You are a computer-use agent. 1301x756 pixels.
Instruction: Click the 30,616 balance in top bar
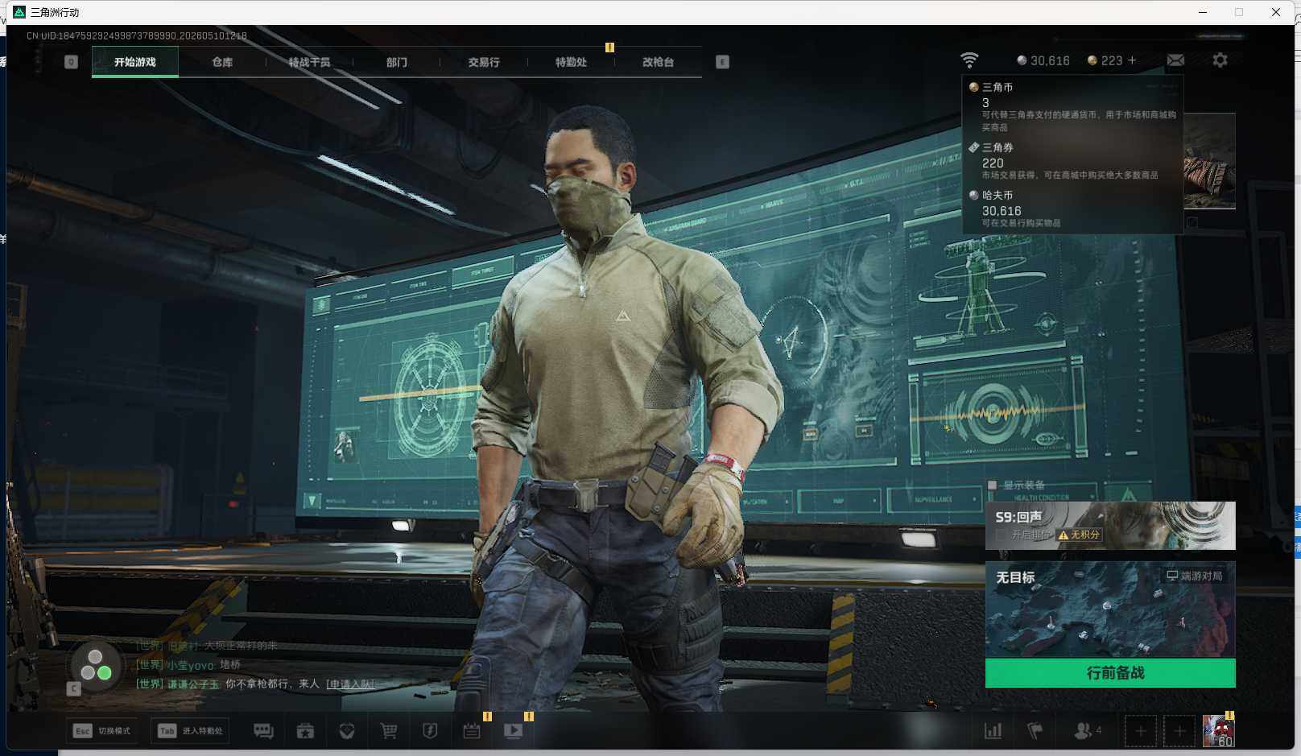tap(1050, 60)
